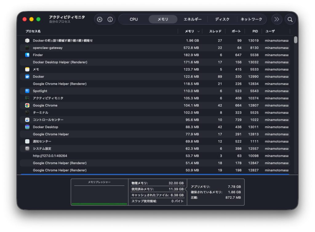Click the green zoom window button

[x=38, y=19]
